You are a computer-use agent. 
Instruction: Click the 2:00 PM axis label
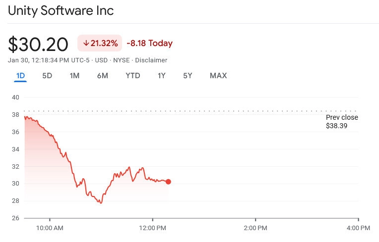(x=255, y=228)
